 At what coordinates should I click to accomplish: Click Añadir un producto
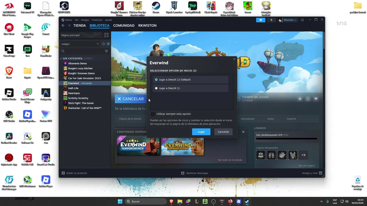[75, 173]
